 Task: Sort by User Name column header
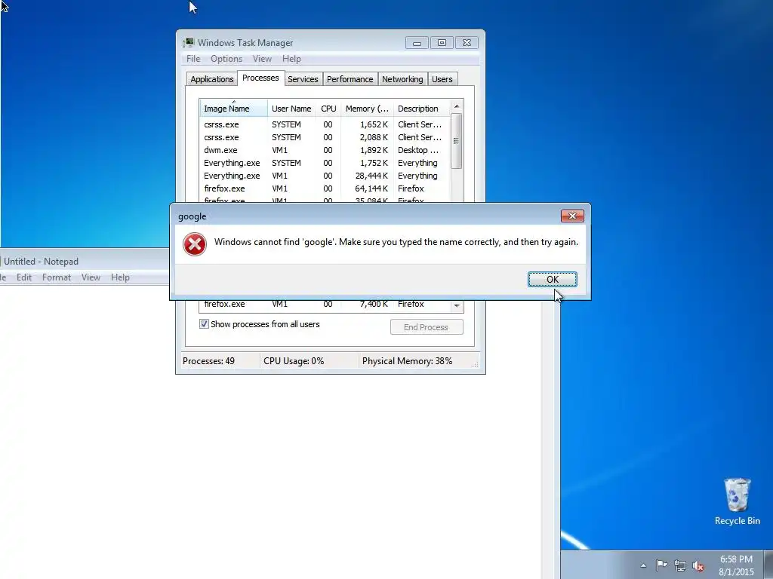tap(291, 109)
